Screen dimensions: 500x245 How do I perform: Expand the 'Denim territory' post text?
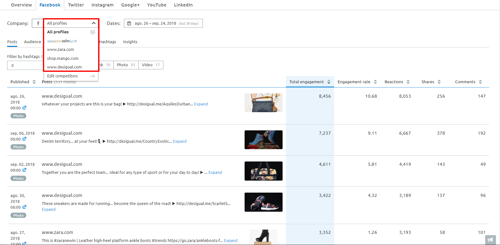[x=180, y=141]
